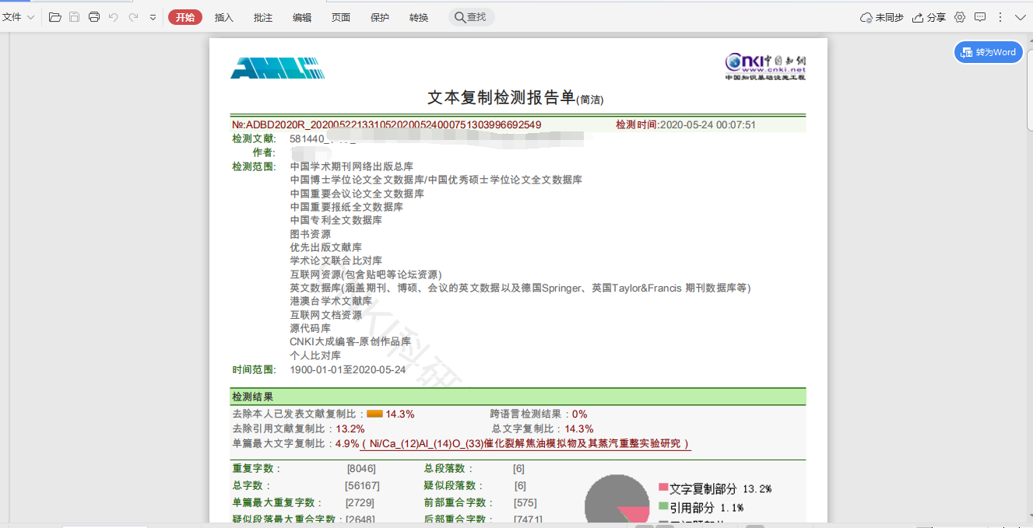Click the 图书资源 entry
Viewport: 1033px width, 528px height.
[311, 234]
